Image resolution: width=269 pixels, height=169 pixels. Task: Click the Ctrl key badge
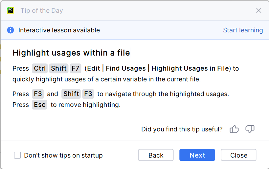[40, 68]
